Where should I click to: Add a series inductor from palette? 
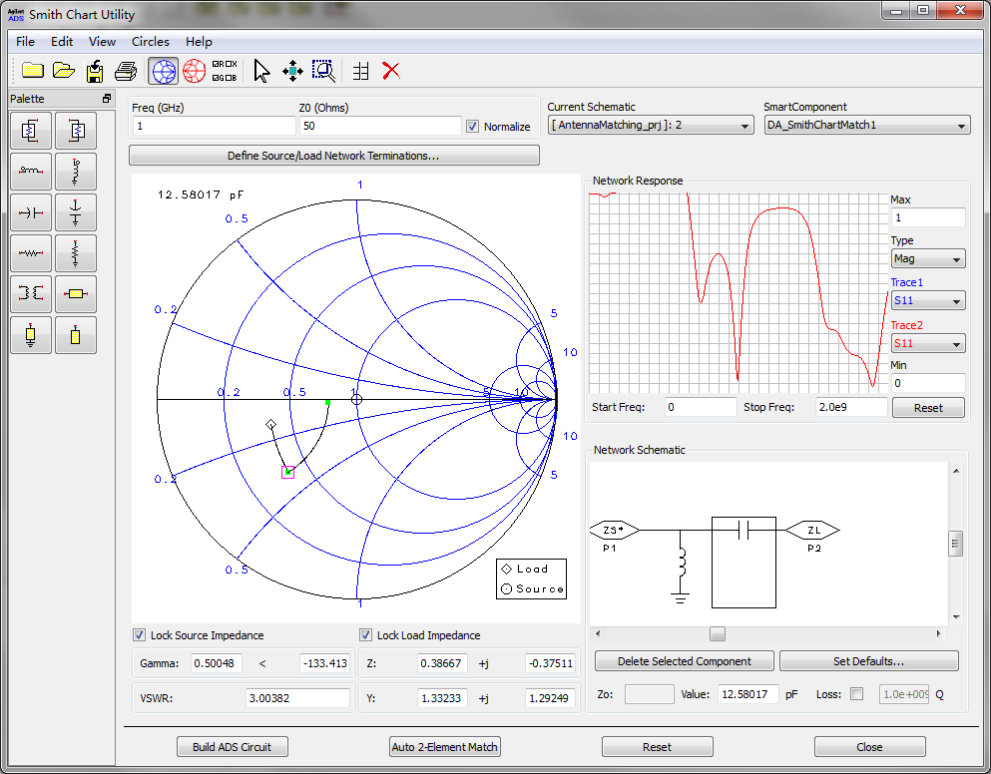pos(30,172)
